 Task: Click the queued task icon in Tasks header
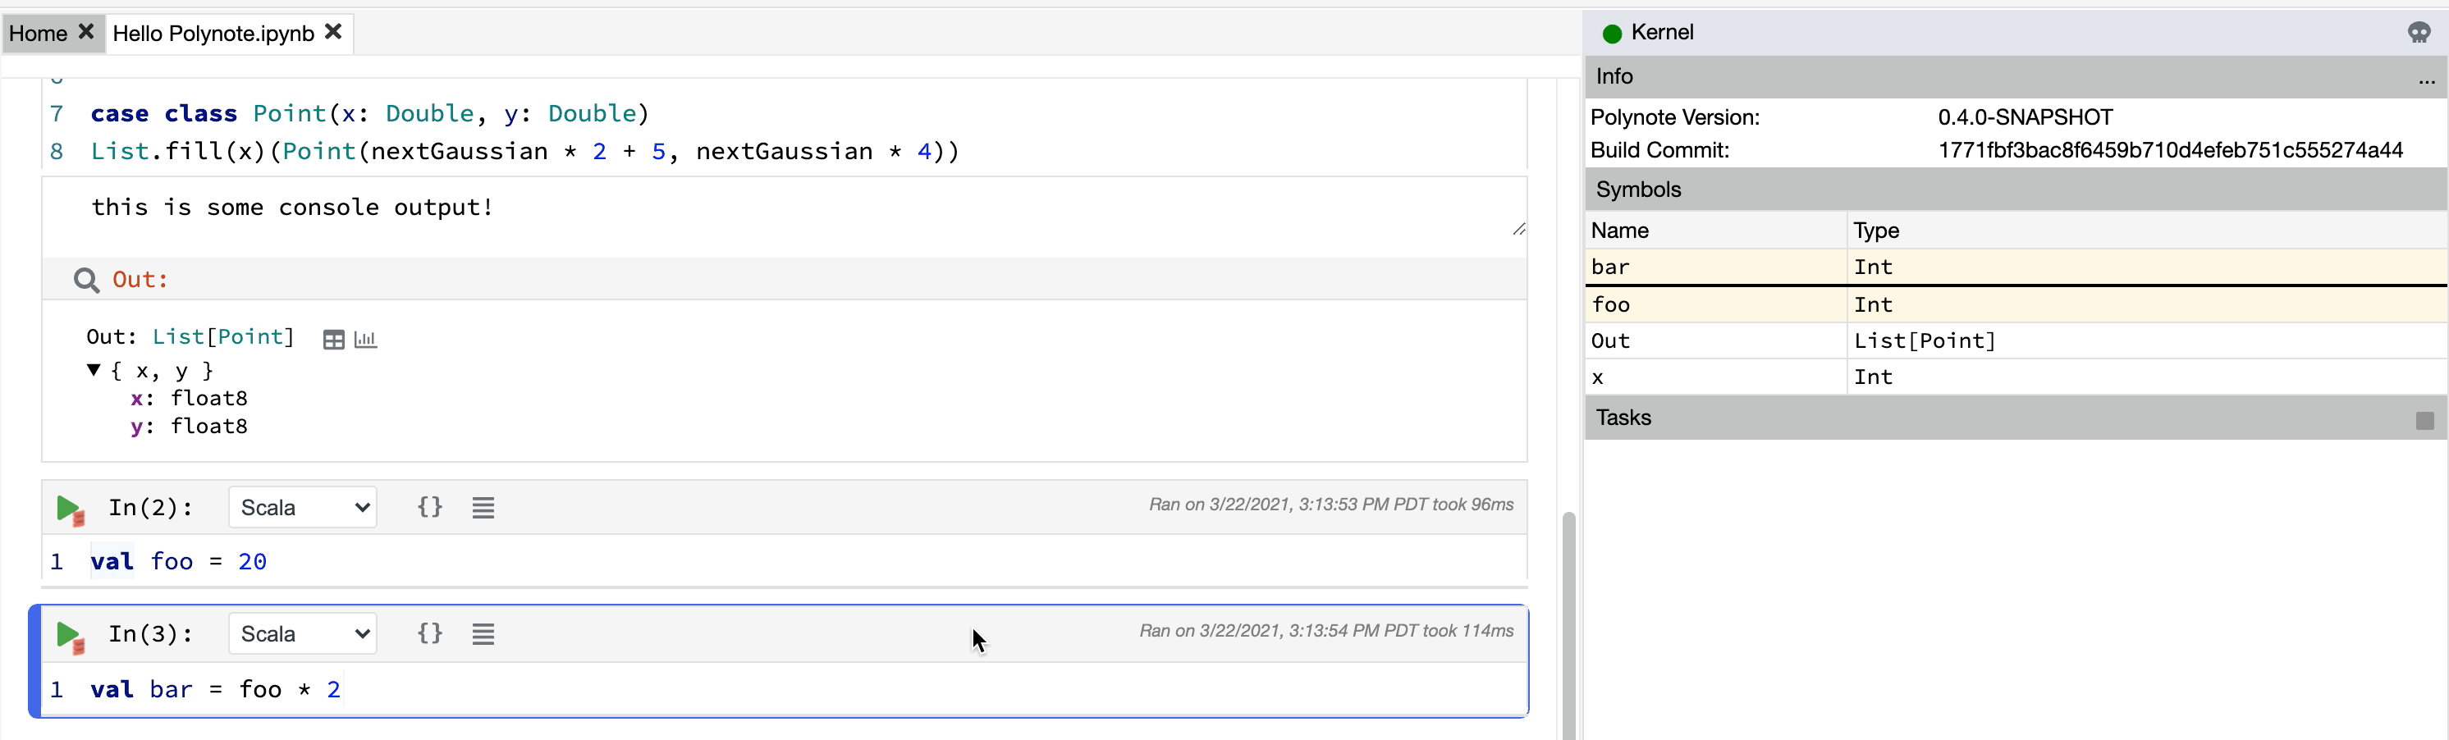coord(2425,420)
